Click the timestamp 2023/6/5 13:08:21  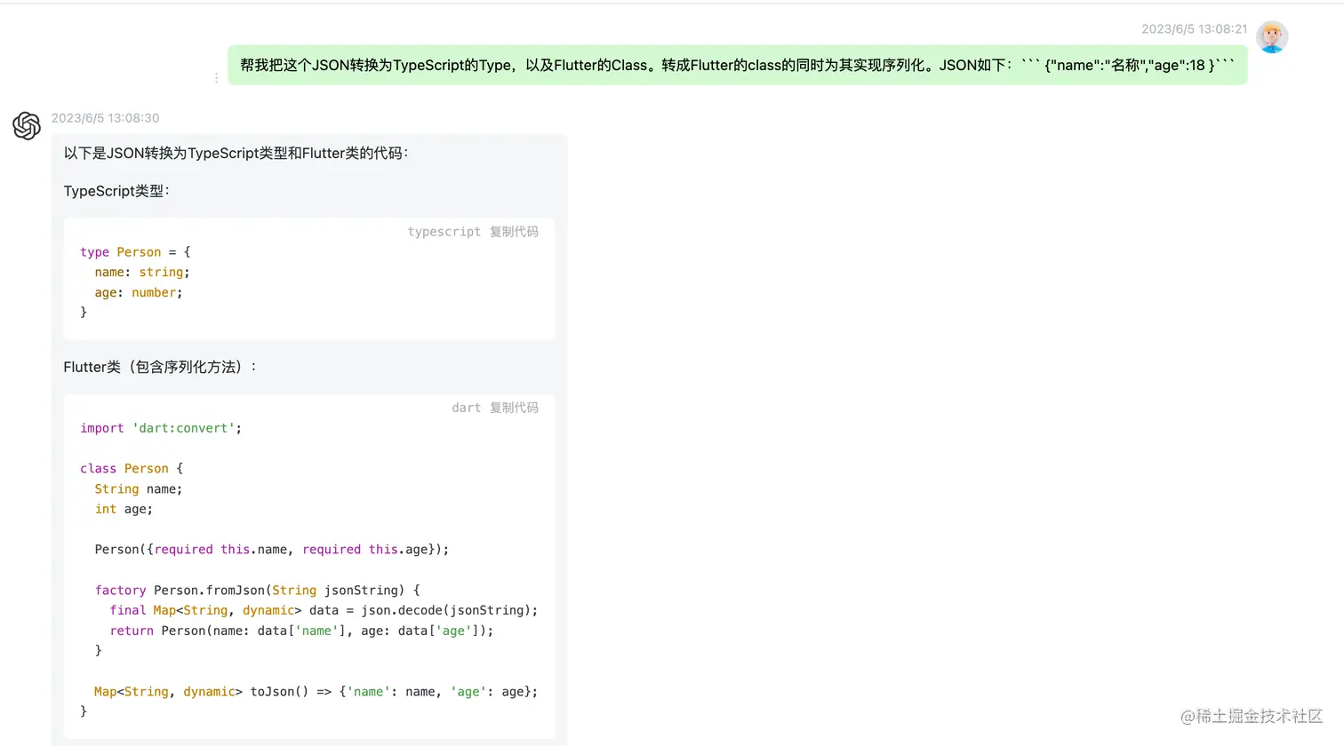(x=1194, y=29)
